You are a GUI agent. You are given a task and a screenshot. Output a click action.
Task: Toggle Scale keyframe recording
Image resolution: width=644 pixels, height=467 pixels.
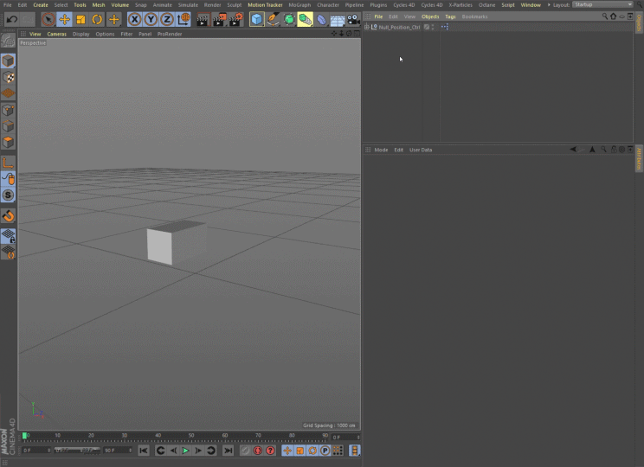(x=299, y=451)
